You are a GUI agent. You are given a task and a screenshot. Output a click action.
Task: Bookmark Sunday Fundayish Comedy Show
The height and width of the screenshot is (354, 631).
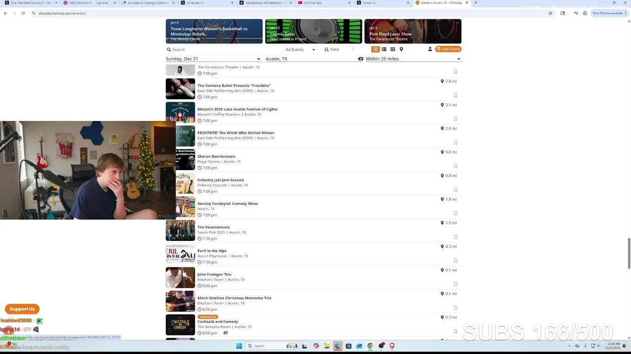pyautogui.click(x=456, y=213)
